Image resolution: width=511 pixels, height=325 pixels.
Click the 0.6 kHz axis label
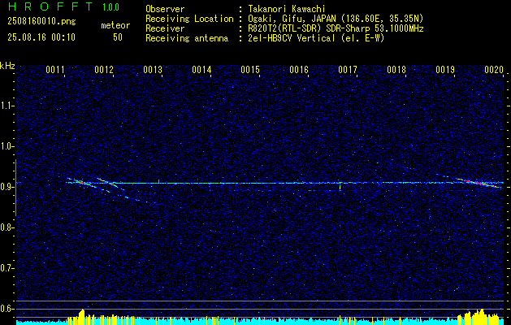pos(6,309)
